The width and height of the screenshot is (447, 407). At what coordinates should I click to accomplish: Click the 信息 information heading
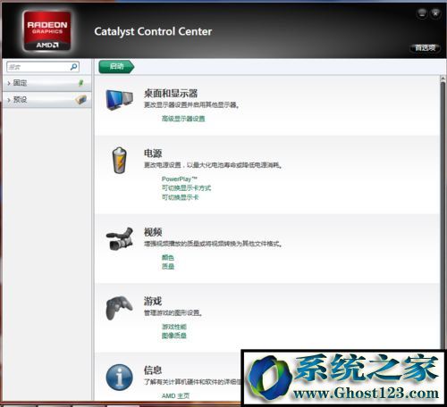[153, 370]
